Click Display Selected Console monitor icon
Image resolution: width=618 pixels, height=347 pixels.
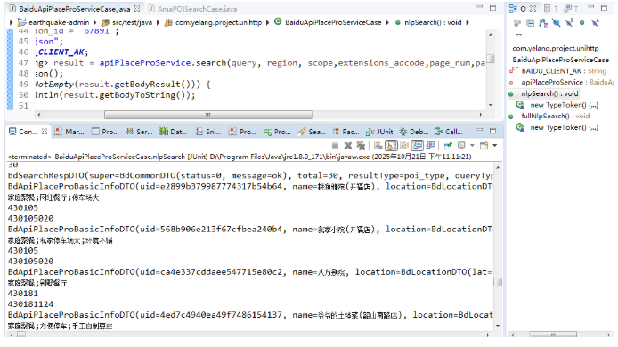click(x=461, y=146)
